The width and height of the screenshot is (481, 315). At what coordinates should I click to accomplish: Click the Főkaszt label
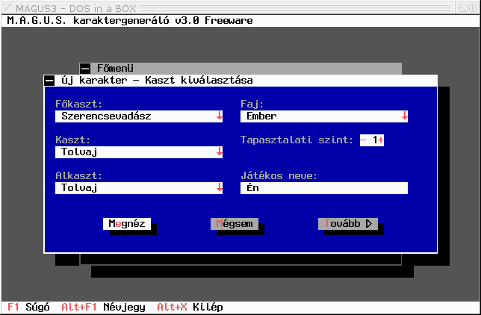coord(79,105)
